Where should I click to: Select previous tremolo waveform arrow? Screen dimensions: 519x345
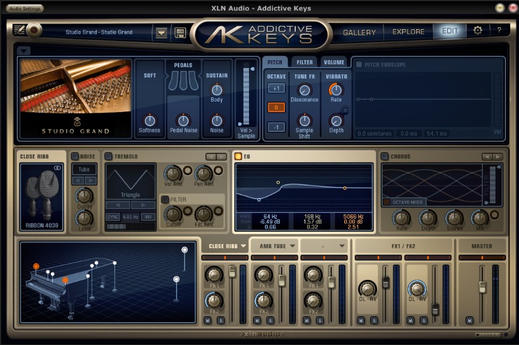tap(118, 205)
